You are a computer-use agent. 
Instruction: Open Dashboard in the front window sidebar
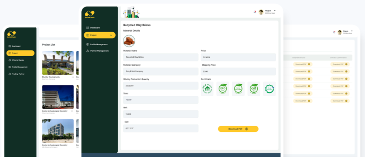[x=95, y=28]
